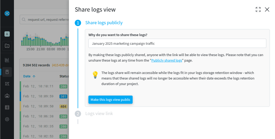Expand step 2 "Logs view link"

pos(99,113)
